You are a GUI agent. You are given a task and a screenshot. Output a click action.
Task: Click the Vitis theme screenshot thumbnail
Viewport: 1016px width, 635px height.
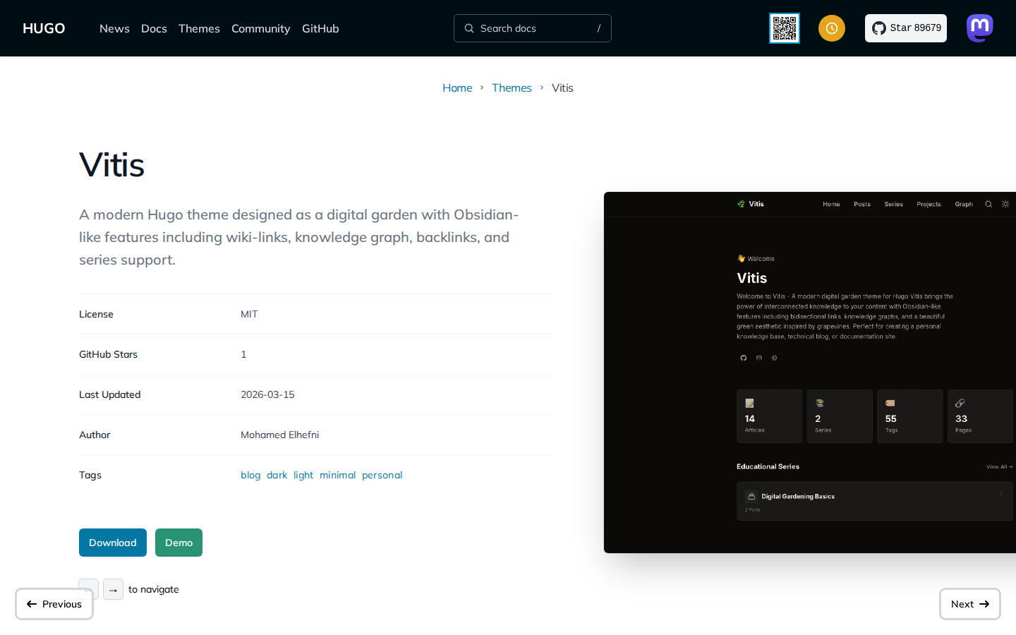coord(810,373)
